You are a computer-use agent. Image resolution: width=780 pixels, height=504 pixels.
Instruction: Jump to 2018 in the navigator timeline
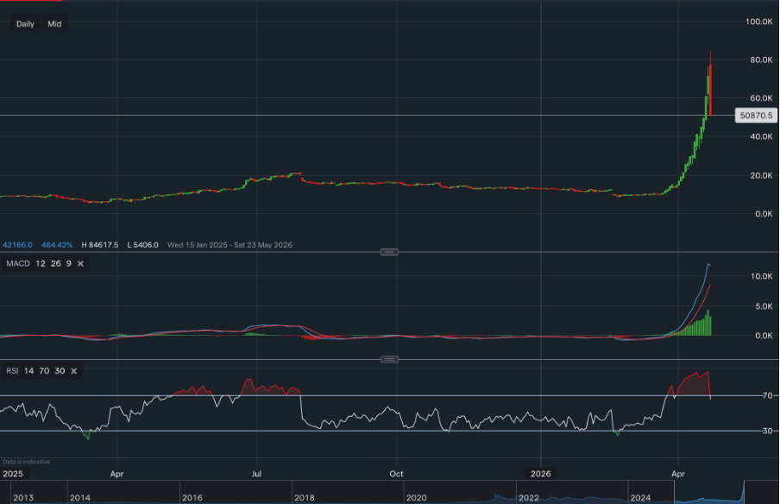[305, 497]
